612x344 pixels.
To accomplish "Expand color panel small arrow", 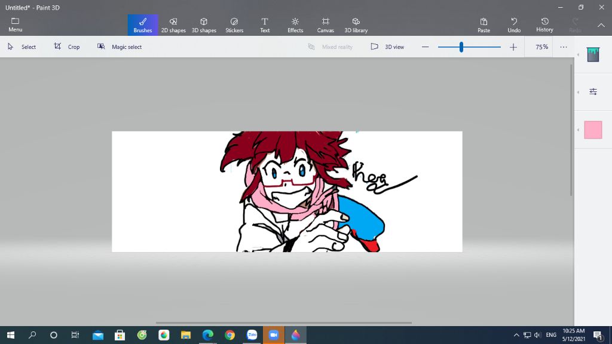I will [x=578, y=130].
